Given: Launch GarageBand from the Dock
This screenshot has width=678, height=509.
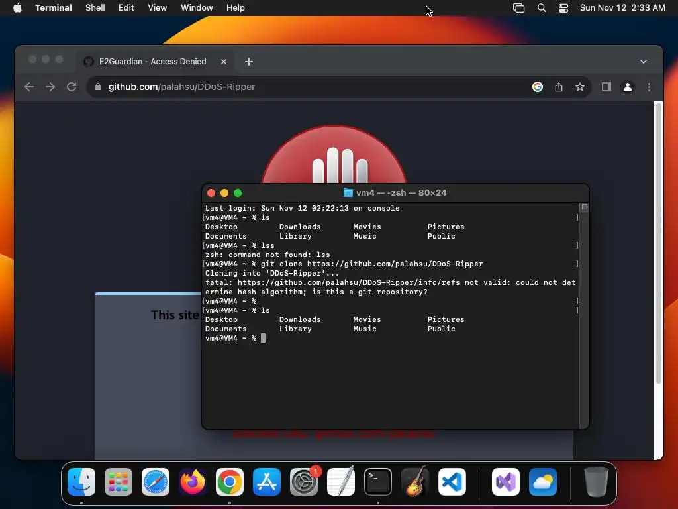Looking at the screenshot, I should [x=415, y=482].
